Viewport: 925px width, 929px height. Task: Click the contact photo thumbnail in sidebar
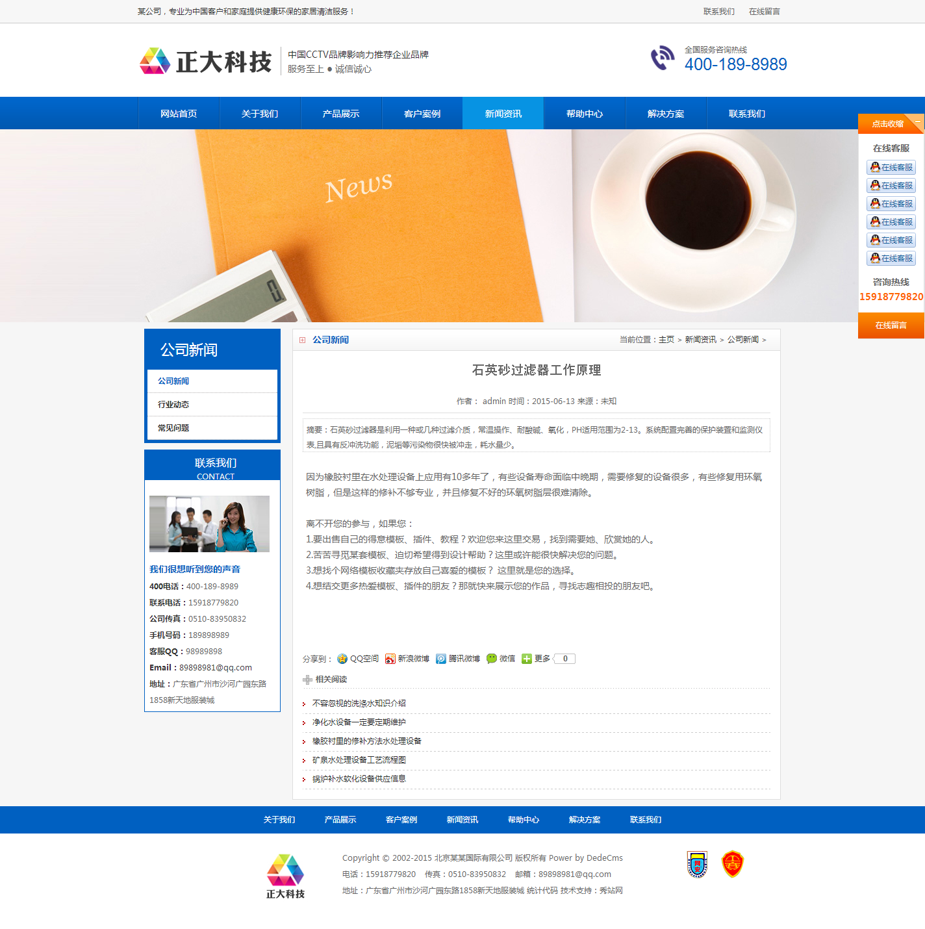[209, 524]
